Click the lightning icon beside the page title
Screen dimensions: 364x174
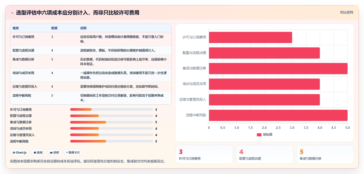coord(12,13)
